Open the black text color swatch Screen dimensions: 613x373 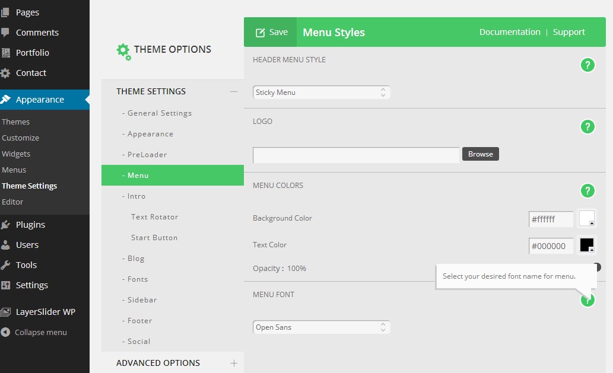pyautogui.click(x=586, y=245)
